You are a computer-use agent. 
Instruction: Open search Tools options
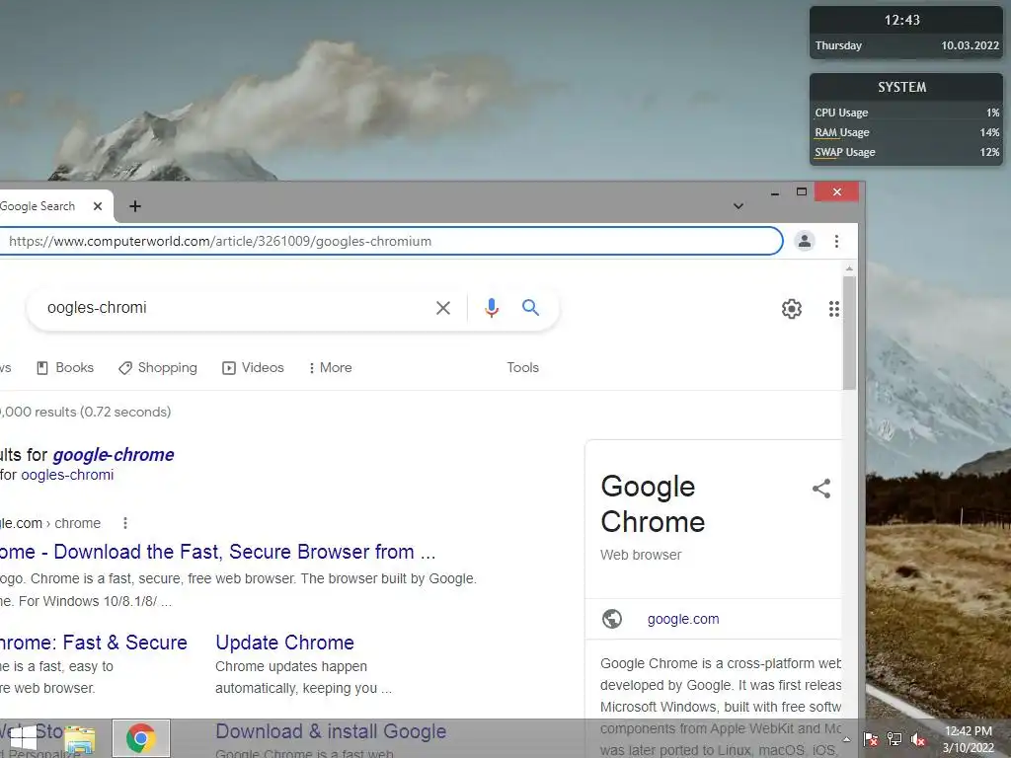click(522, 367)
